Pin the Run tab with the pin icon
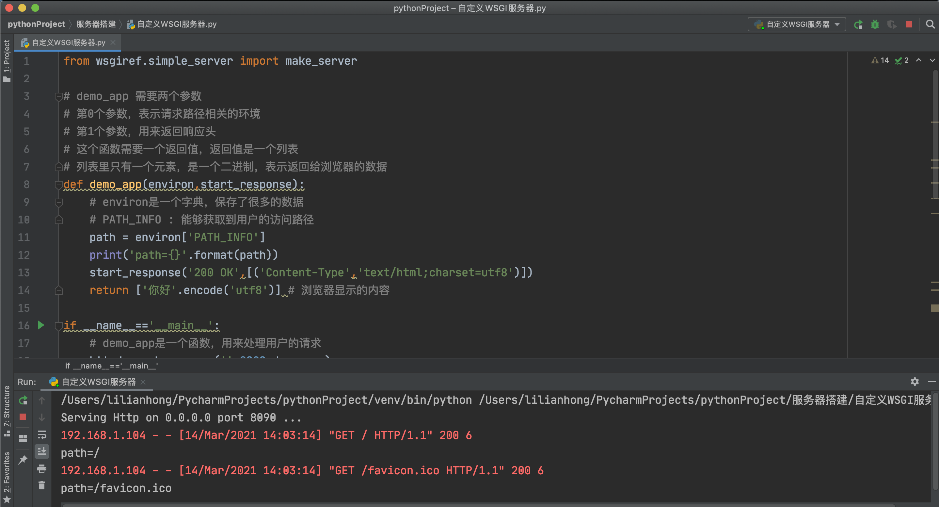The height and width of the screenshot is (507, 939). [x=23, y=459]
